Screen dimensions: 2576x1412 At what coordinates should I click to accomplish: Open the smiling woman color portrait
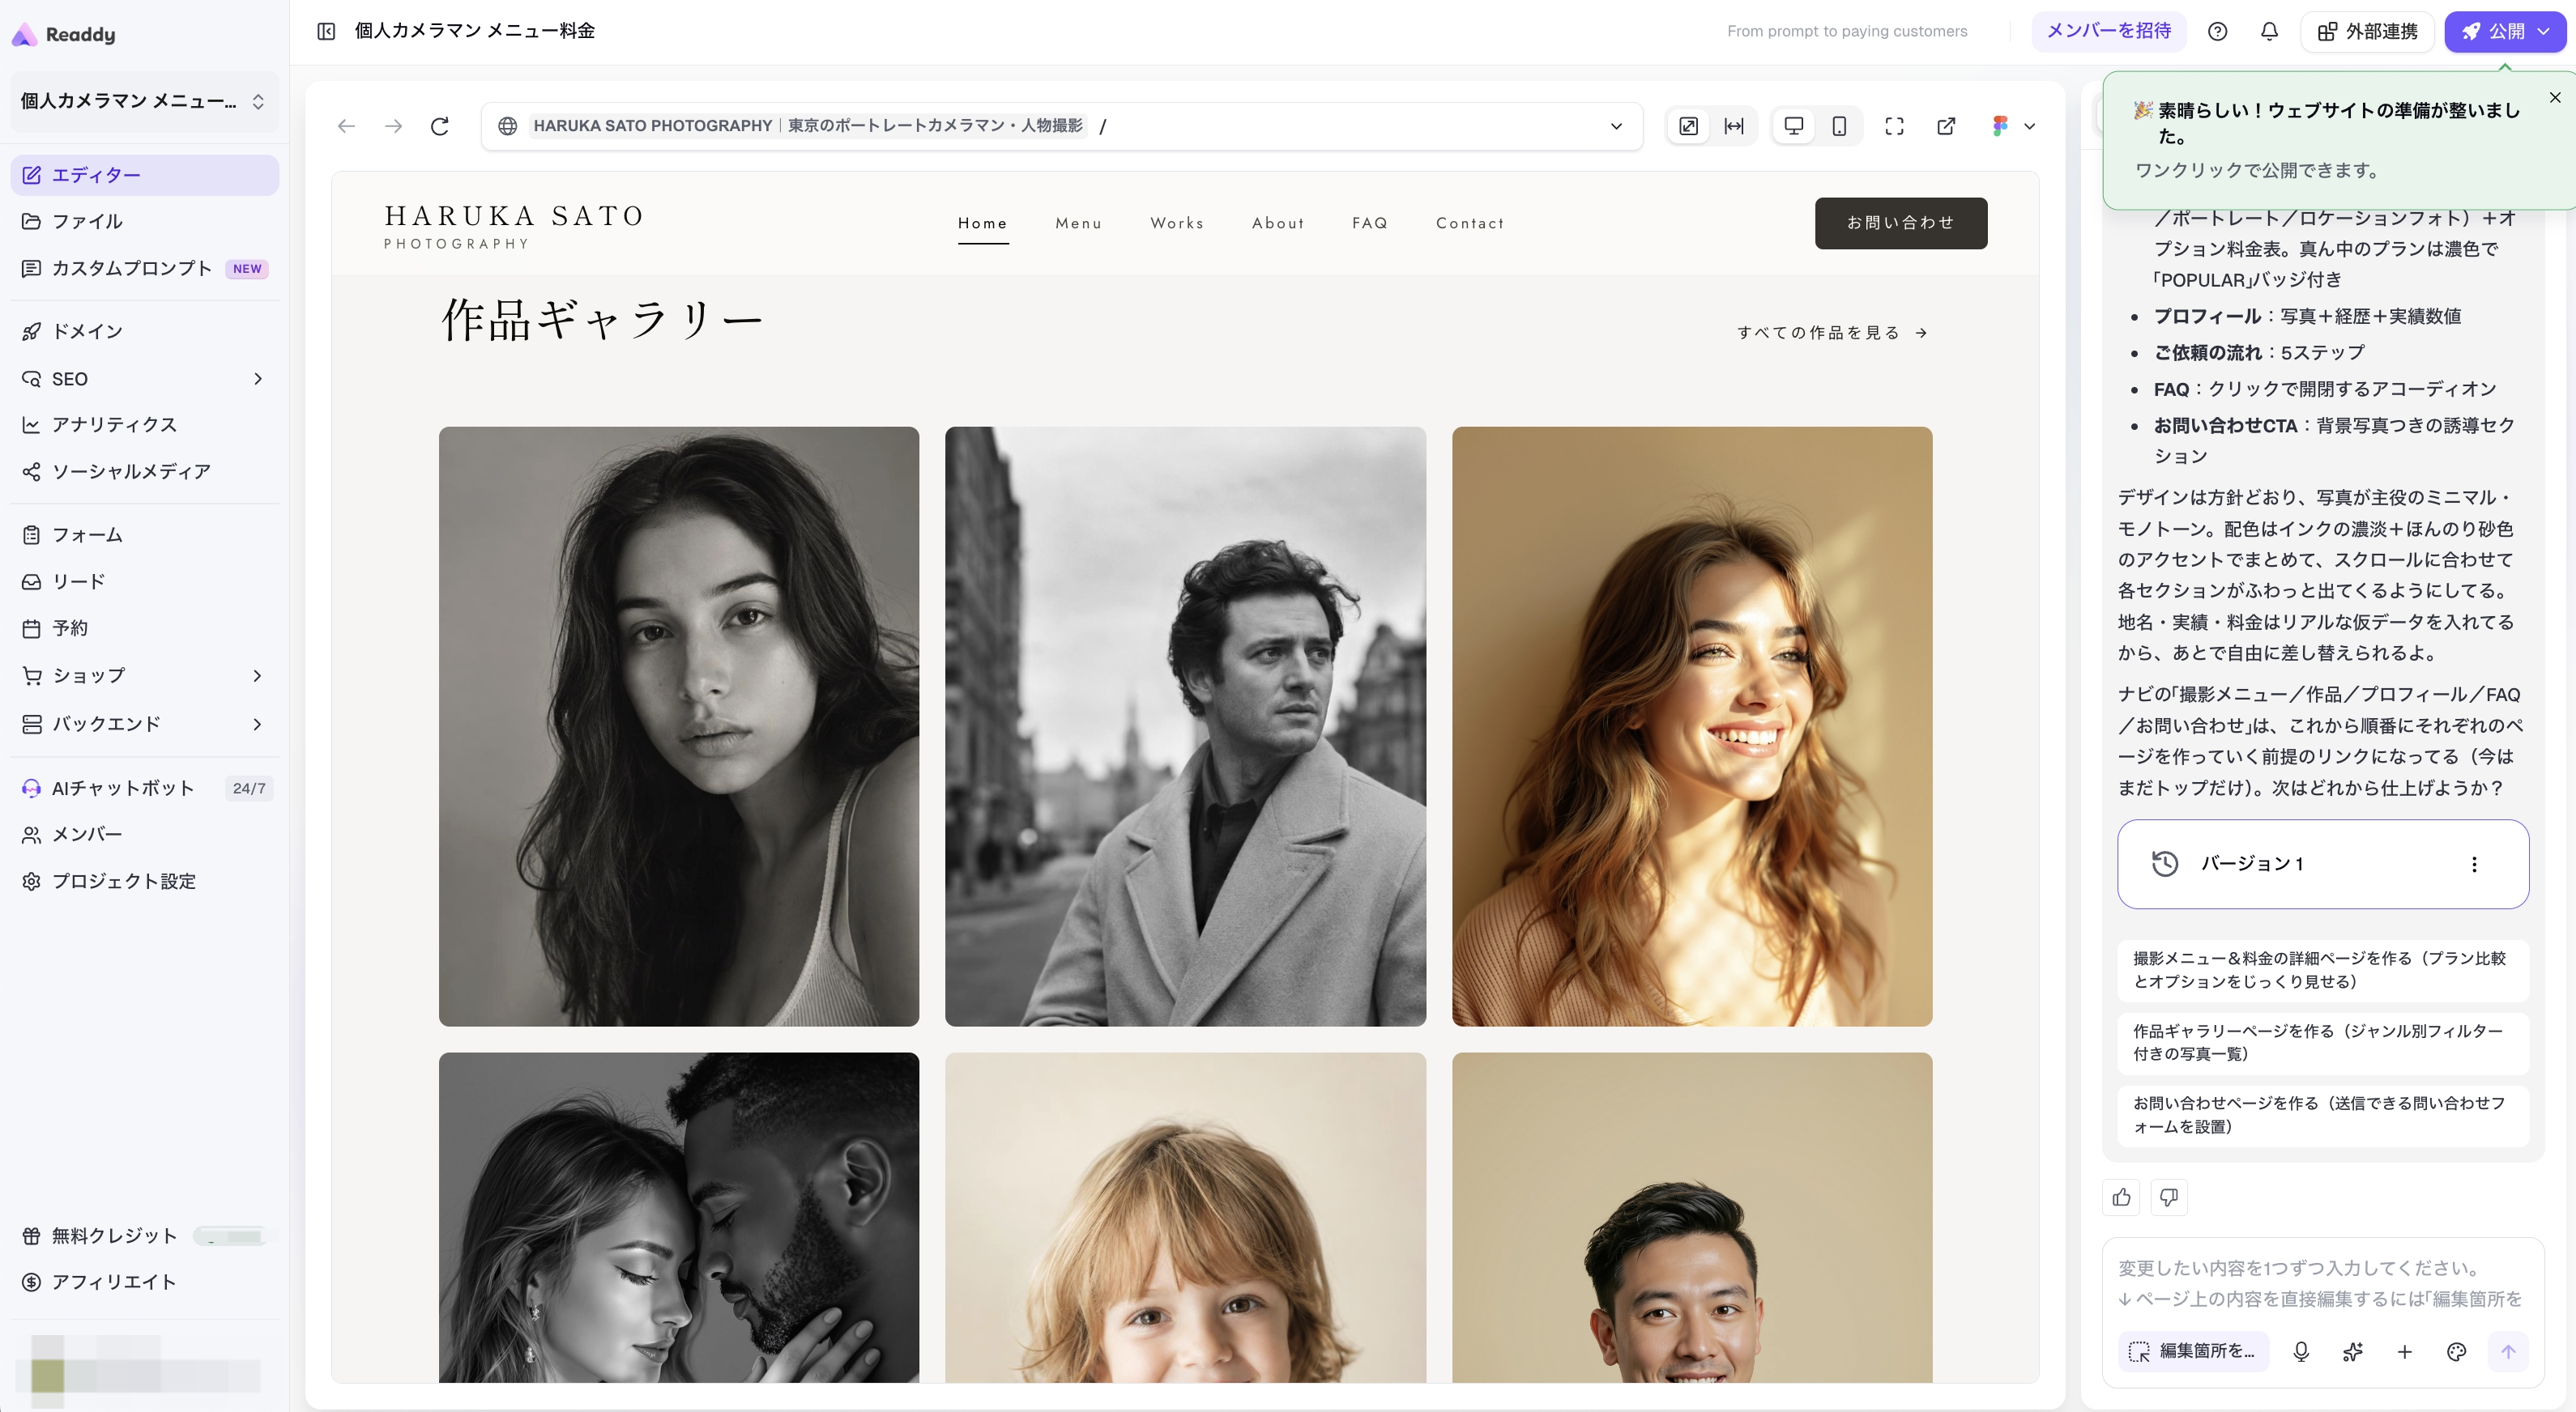1692,726
